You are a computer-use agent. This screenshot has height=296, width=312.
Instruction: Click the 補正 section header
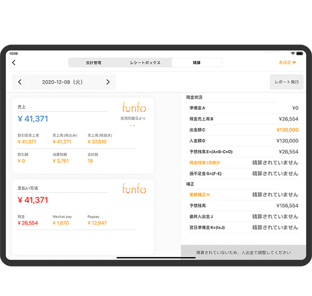click(190, 184)
